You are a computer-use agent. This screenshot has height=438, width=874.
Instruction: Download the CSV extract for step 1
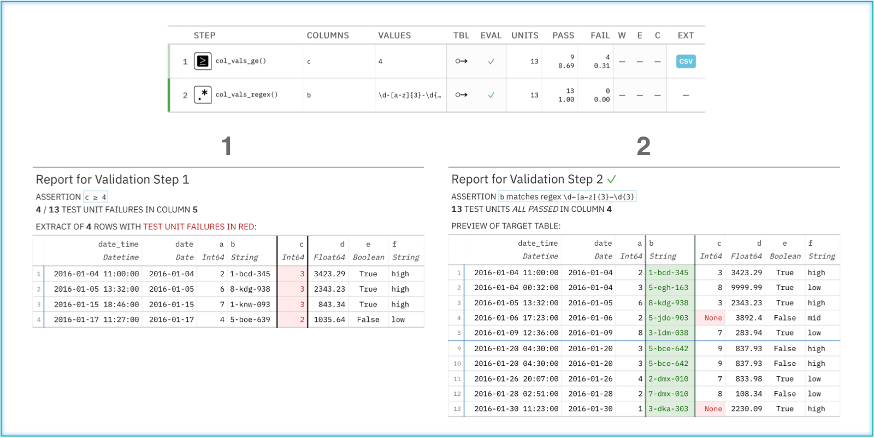tap(686, 61)
